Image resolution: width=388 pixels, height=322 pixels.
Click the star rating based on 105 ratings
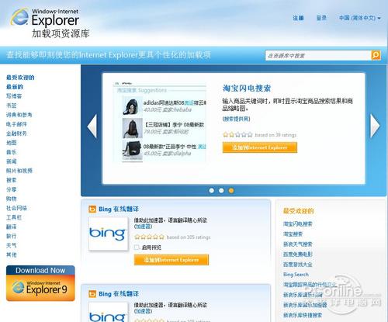149,237
